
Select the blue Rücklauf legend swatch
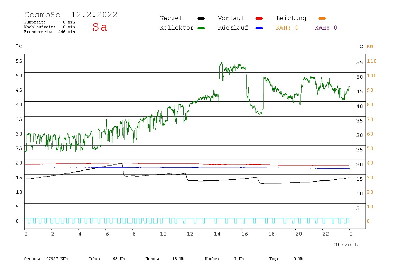(x=259, y=28)
